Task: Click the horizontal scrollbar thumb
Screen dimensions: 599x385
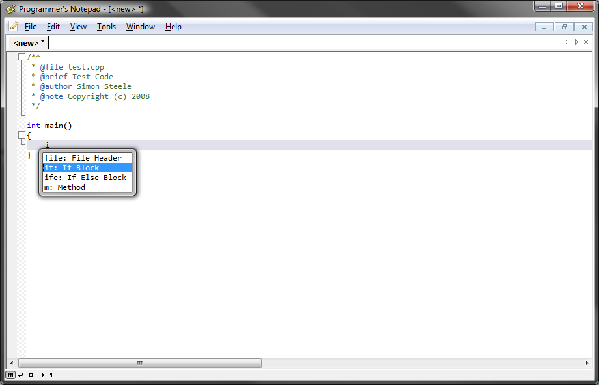Action: pos(140,364)
